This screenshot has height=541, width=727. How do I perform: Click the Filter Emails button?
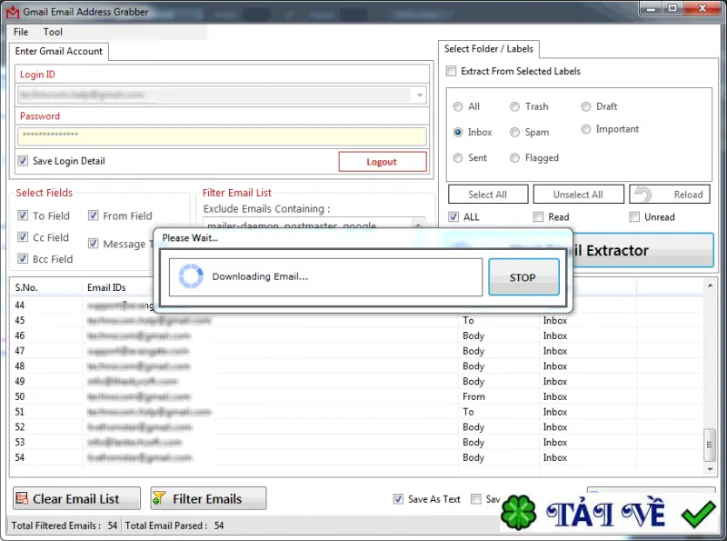coord(208,498)
